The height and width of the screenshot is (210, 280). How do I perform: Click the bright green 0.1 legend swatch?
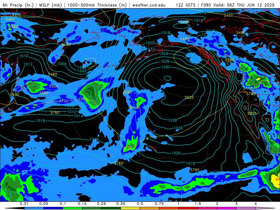72,208
